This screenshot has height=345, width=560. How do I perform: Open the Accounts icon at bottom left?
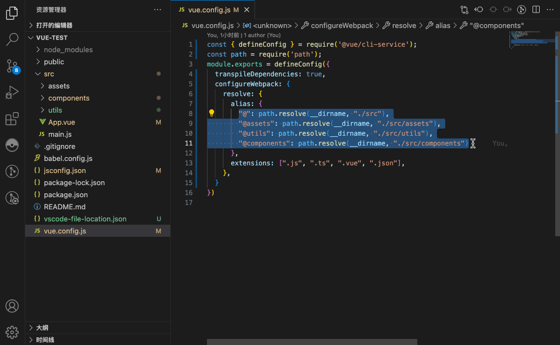(12, 306)
